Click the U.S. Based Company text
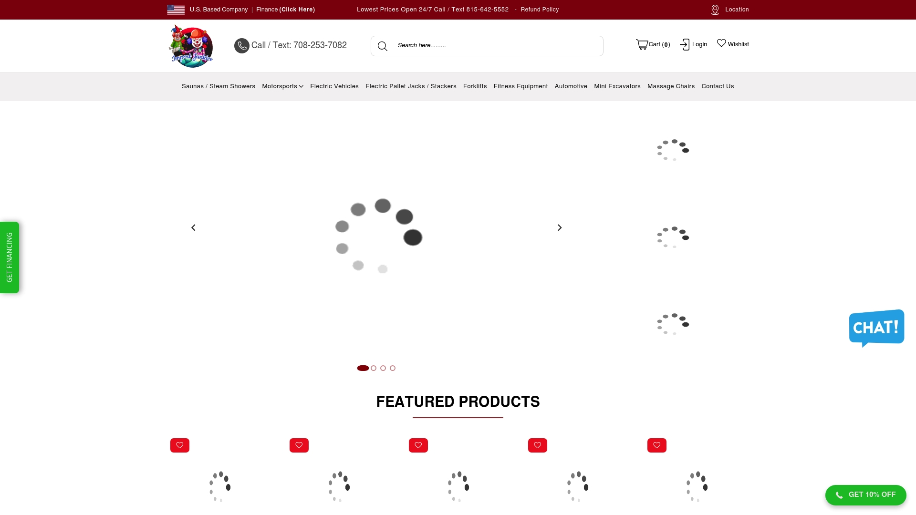The width and height of the screenshot is (916, 515). 219,10
